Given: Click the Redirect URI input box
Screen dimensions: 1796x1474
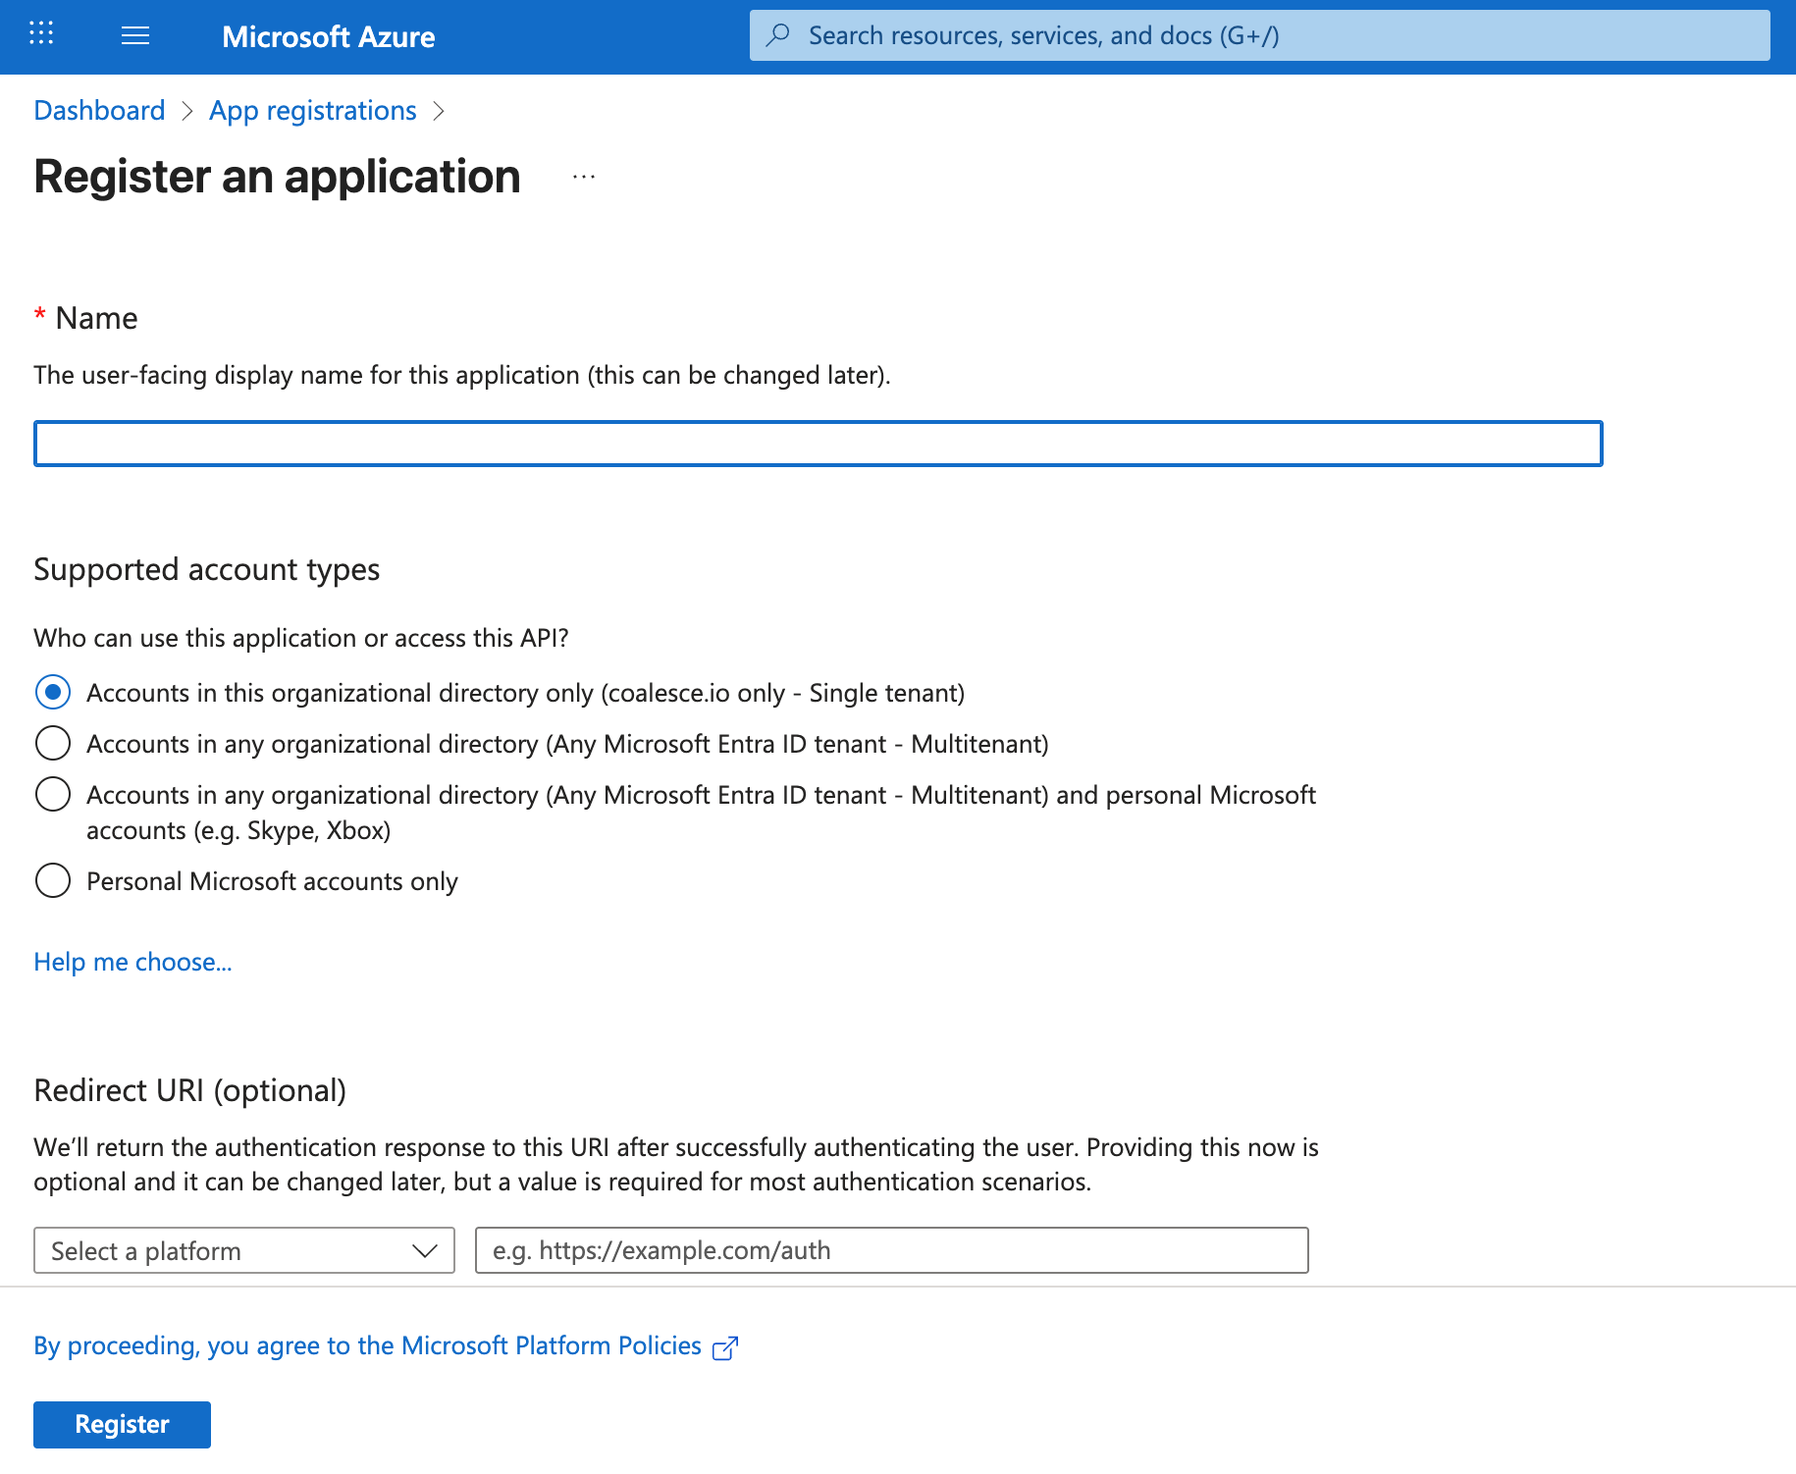Looking at the screenshot, I should [891, 1251].
